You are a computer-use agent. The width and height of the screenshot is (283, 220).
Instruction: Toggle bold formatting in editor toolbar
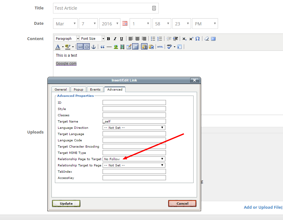click(108, 39)
